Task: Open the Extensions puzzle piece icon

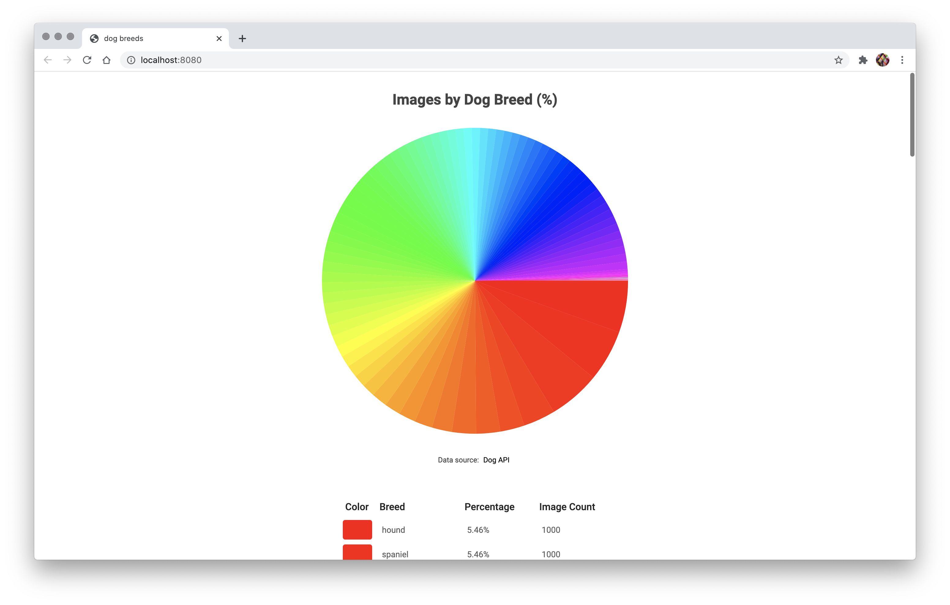Action: (x=863, y=60)
